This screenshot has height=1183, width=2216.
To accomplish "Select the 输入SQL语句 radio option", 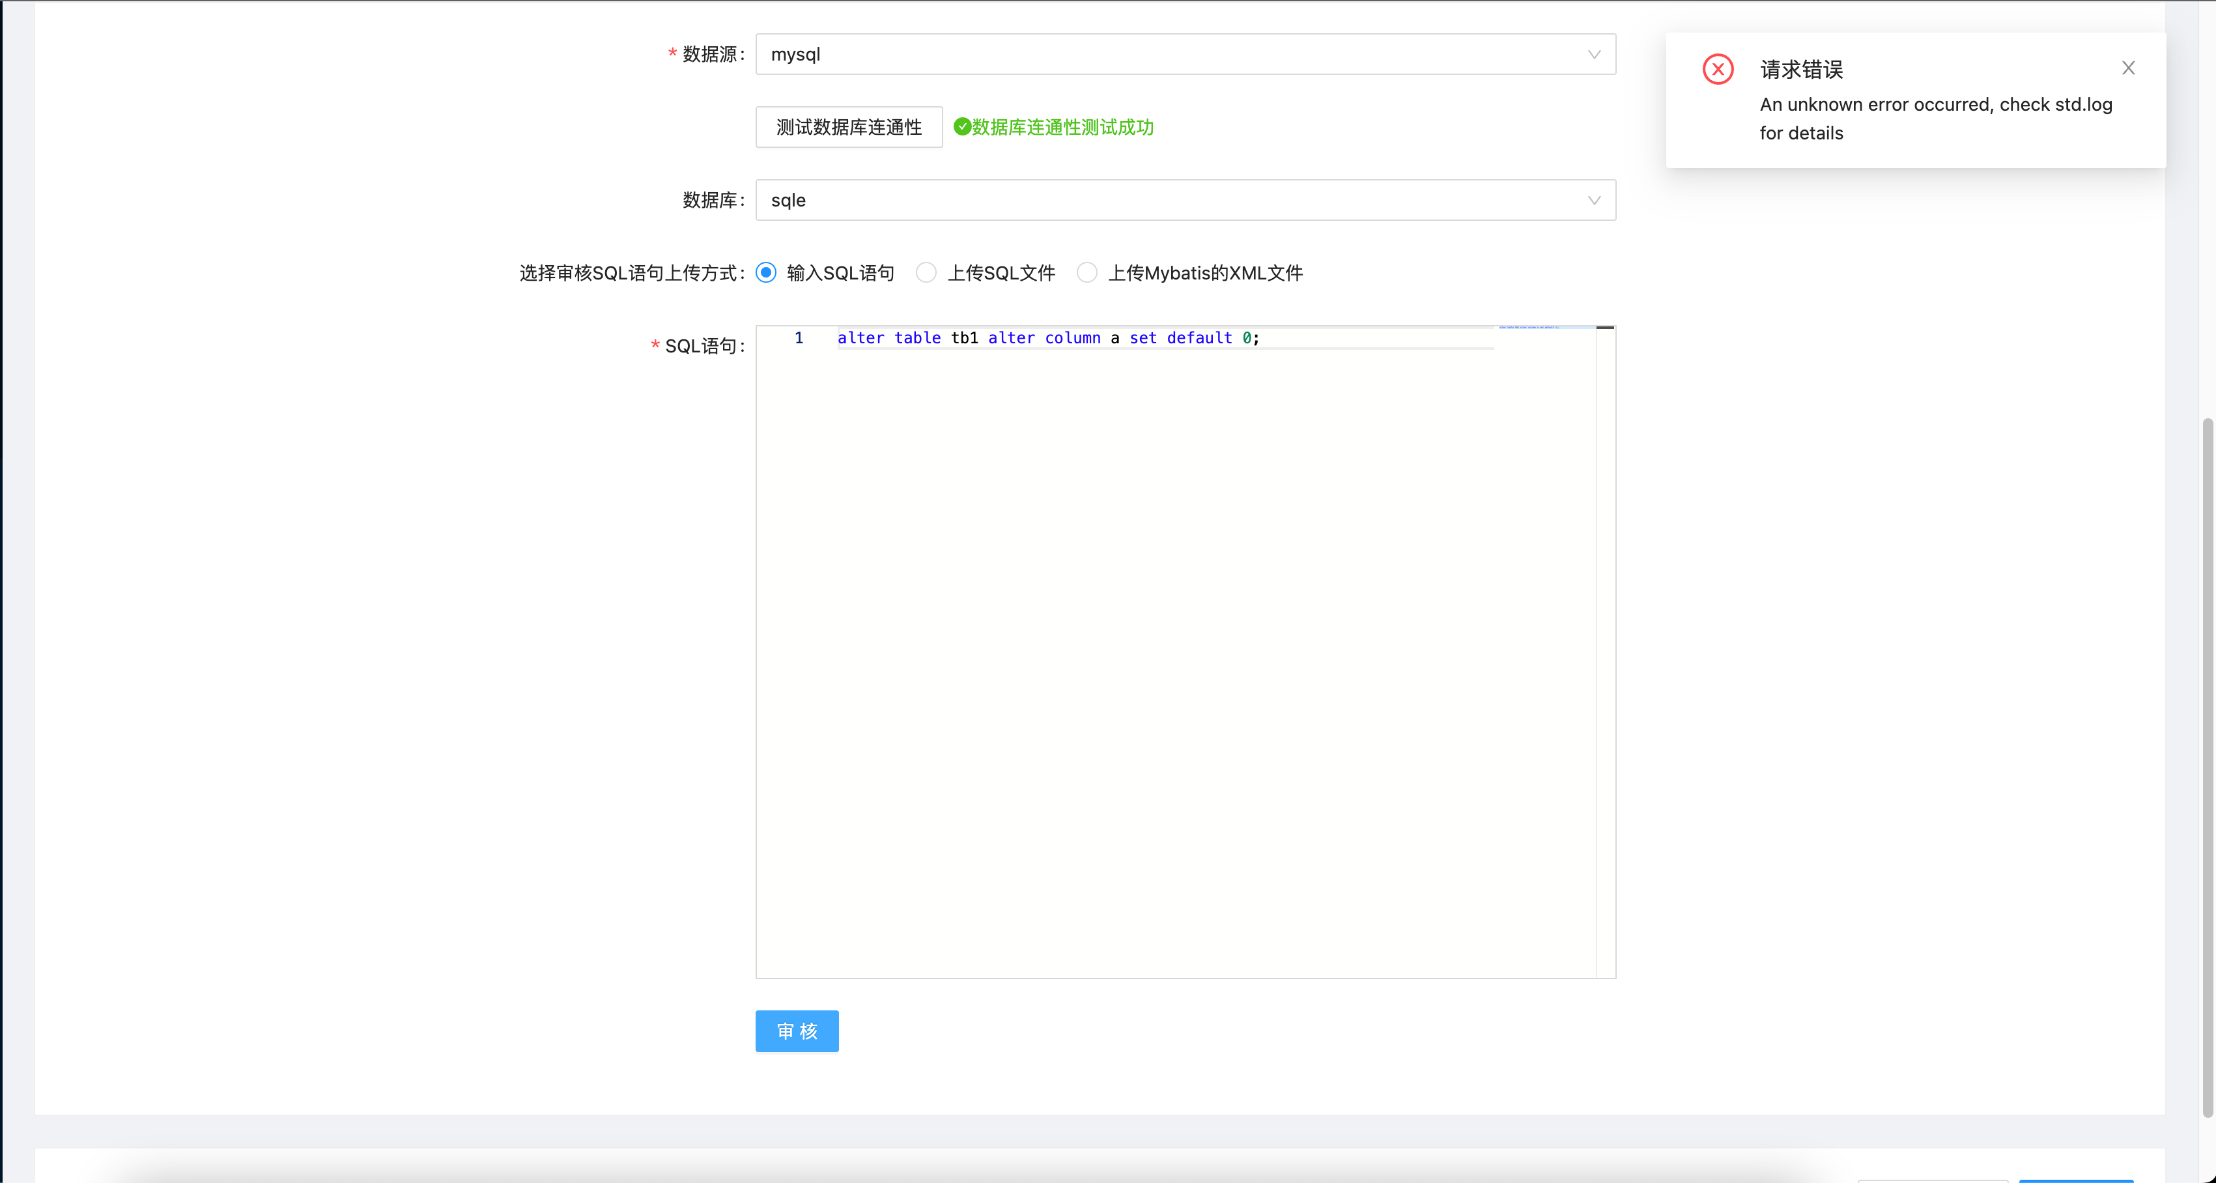I will pyautogui.click(x=765, y=272).
